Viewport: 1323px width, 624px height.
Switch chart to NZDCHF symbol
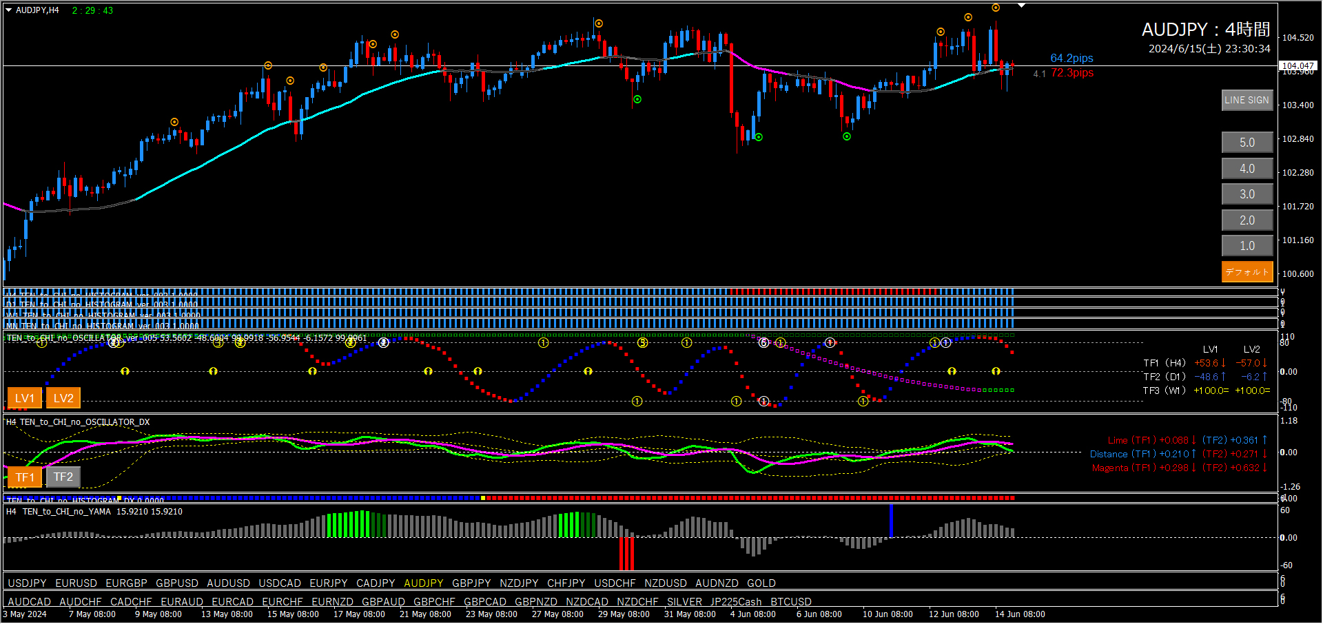637,602
